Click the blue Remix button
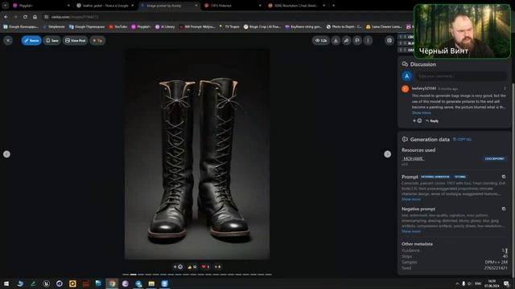Viewport: 515px width, 289px height. coord(31,40)
